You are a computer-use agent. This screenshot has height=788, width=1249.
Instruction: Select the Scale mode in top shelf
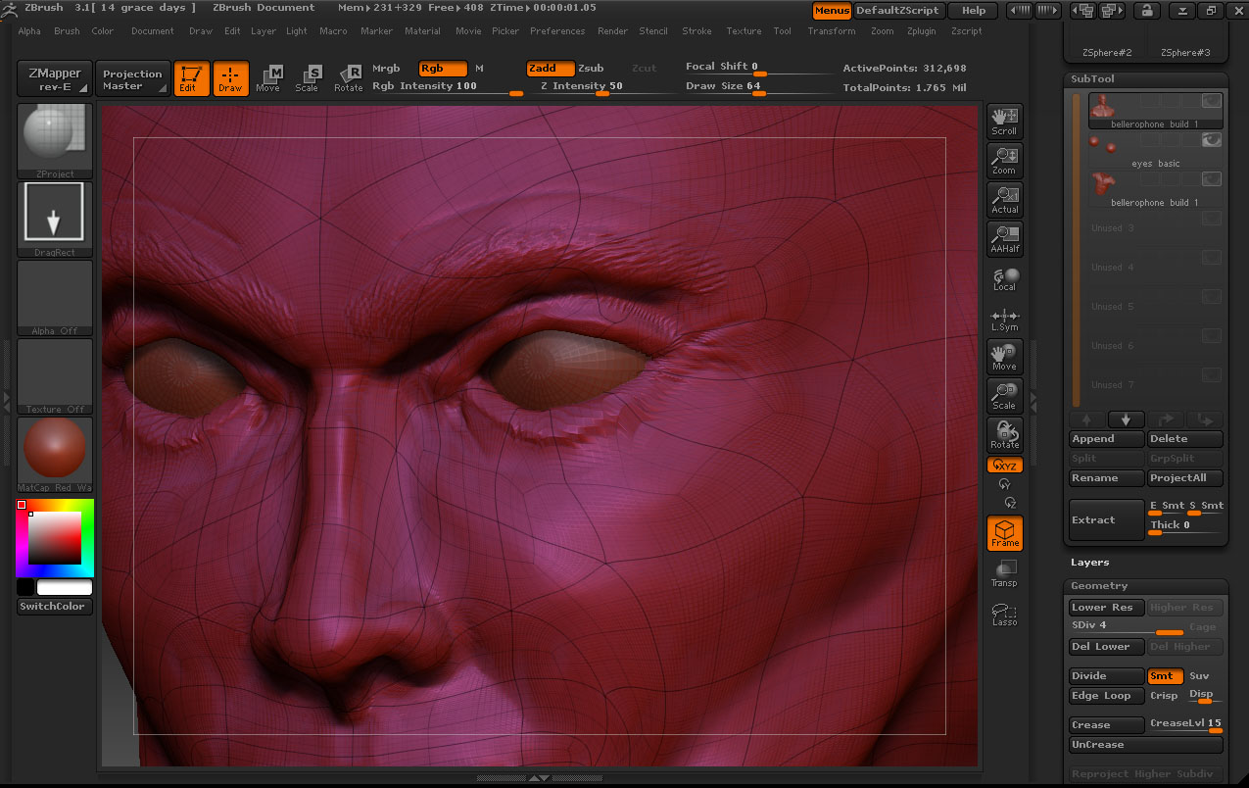(x=307, y=78)
